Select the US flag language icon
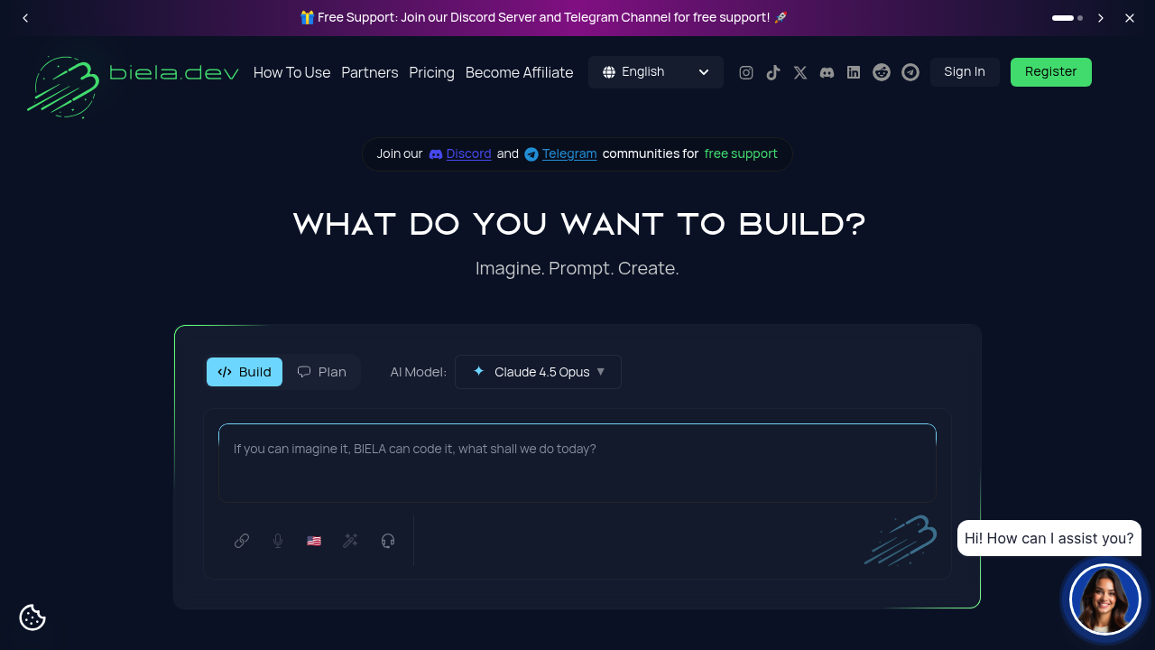The image size is (1155, 650). pyautogui.click(x=314, y=541)
